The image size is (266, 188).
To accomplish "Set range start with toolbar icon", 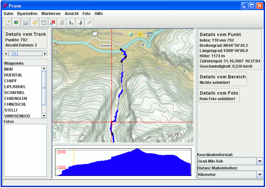I will point(71,22).
